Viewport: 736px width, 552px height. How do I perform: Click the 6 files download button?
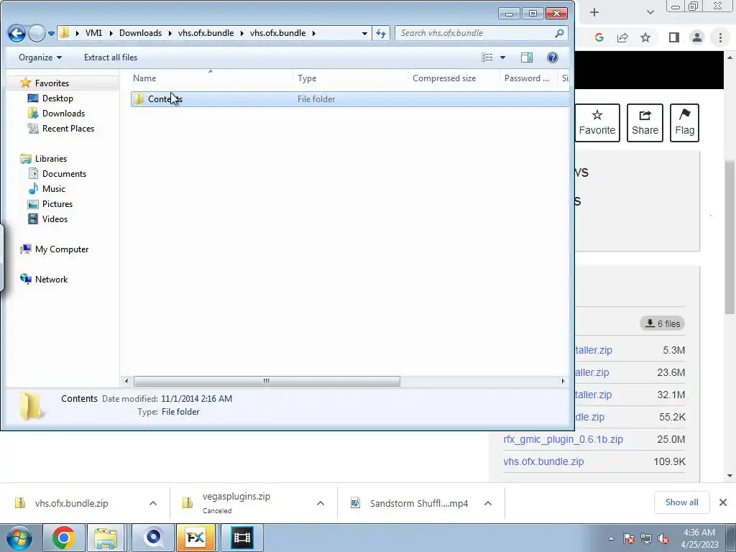pyautogui.click(x=663, y=323)
